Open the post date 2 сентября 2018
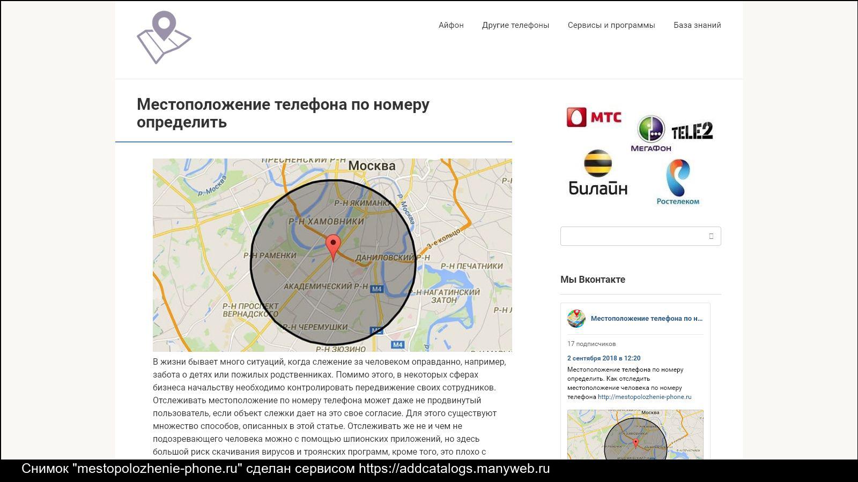This screenshot has width=858, height=482. [604, 358]
